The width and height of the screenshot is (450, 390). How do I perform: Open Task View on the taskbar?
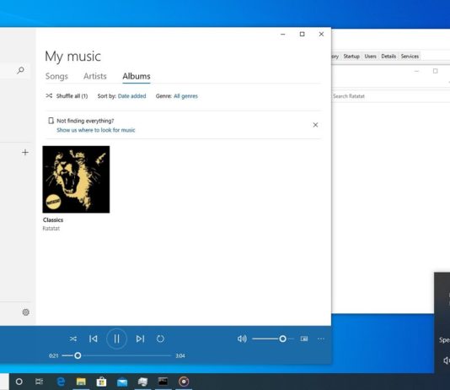pos(39,382)
